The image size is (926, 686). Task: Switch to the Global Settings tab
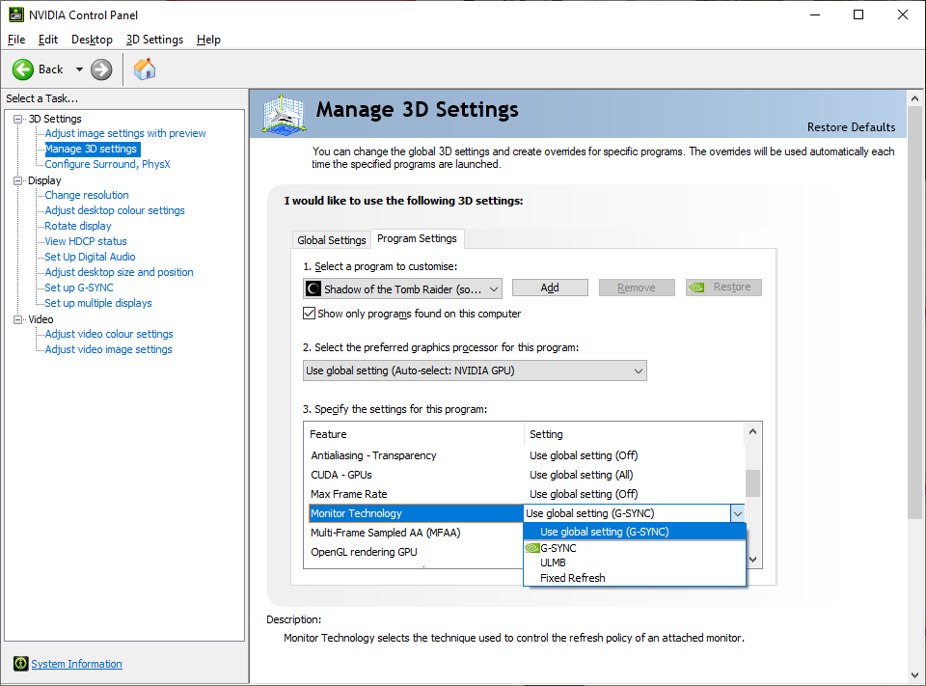tap(331, 240)
